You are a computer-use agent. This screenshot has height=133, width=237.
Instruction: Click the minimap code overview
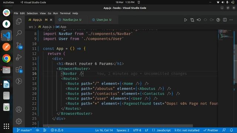(x=226, y=35)
